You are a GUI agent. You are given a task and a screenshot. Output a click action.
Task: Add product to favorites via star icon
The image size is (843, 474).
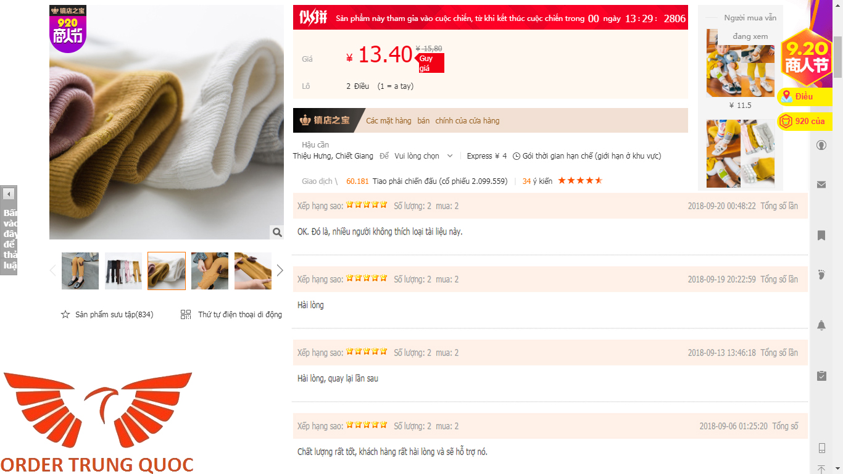(x=65, y=315)
